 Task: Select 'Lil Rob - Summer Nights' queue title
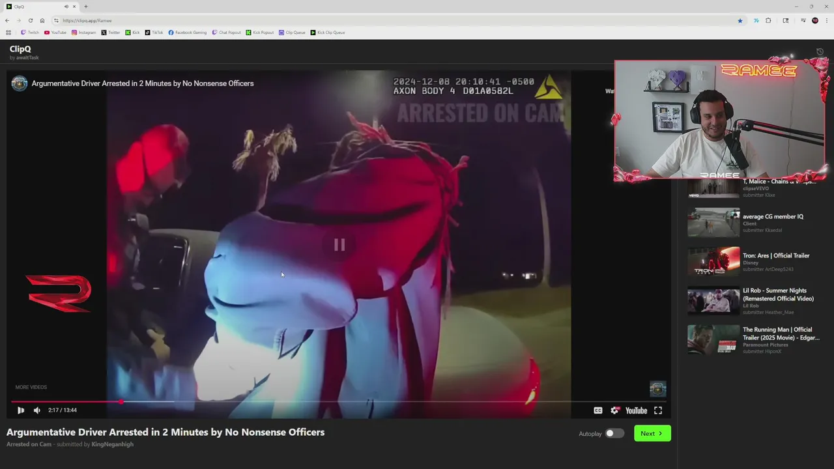click(778, 294)
